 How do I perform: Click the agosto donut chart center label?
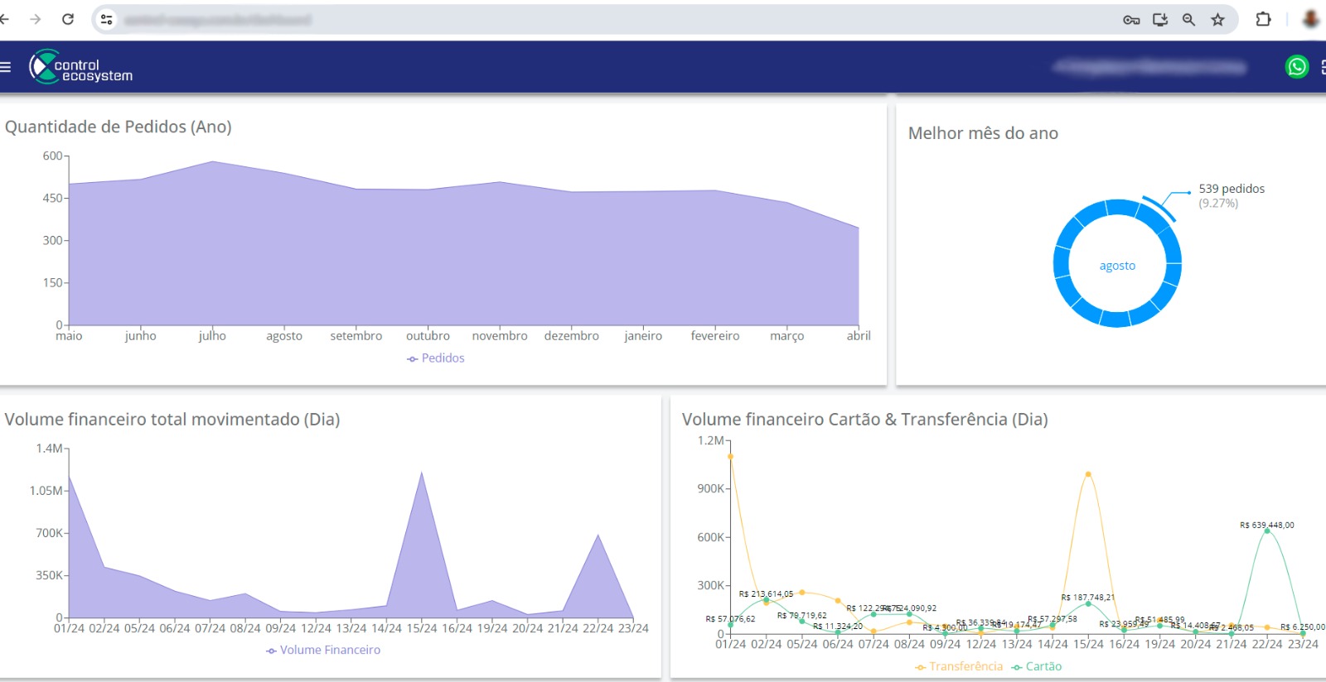[1117, 266]
